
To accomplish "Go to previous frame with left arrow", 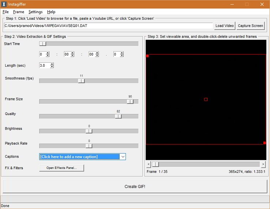I will tap(149, 165).
